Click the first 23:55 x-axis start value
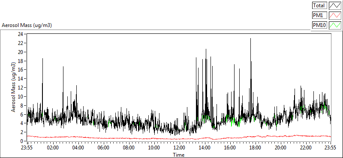 click(x=27, y=147)
